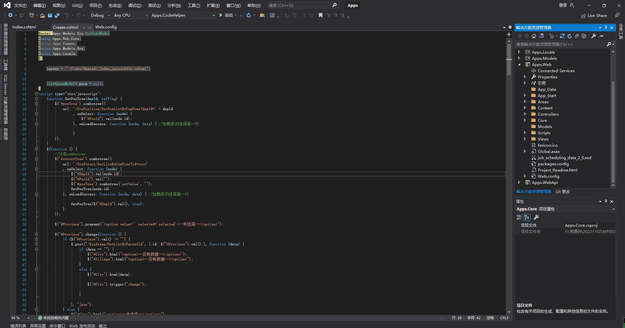
Task: Toggle Show All Files in Solution Explorer
Action: pos(584,36)
